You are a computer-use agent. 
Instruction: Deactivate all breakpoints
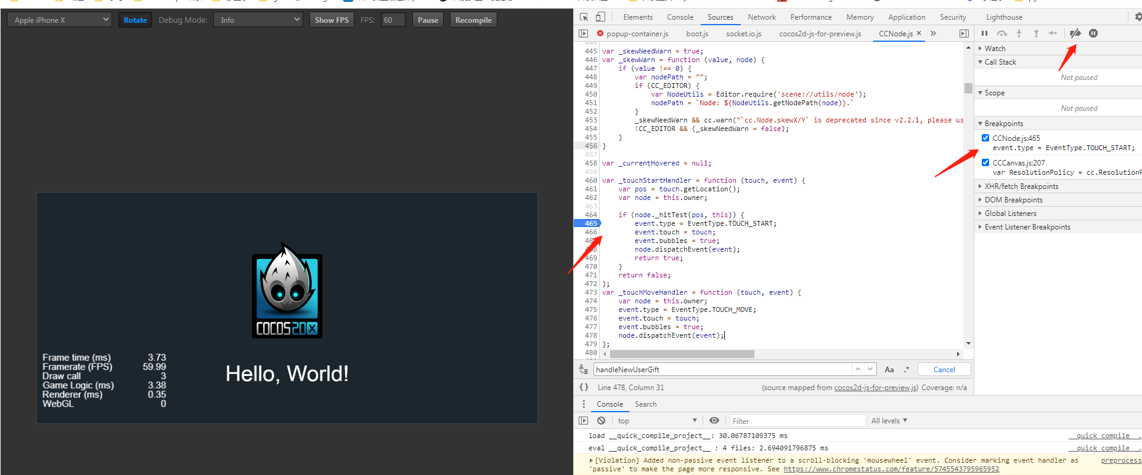click(1075, 33)
